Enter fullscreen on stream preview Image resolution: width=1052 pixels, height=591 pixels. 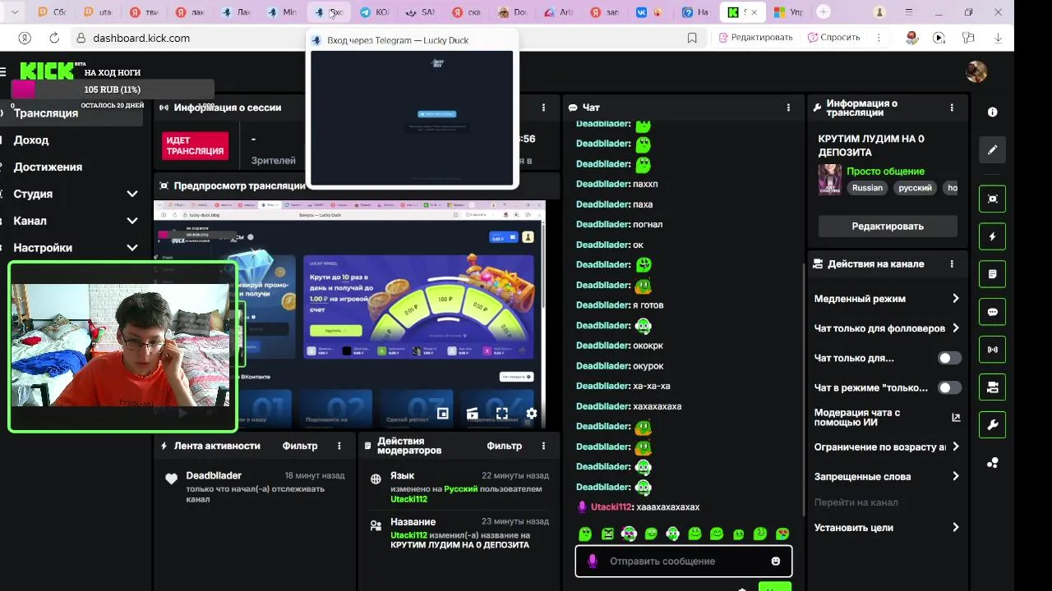(x=501, y=413)
